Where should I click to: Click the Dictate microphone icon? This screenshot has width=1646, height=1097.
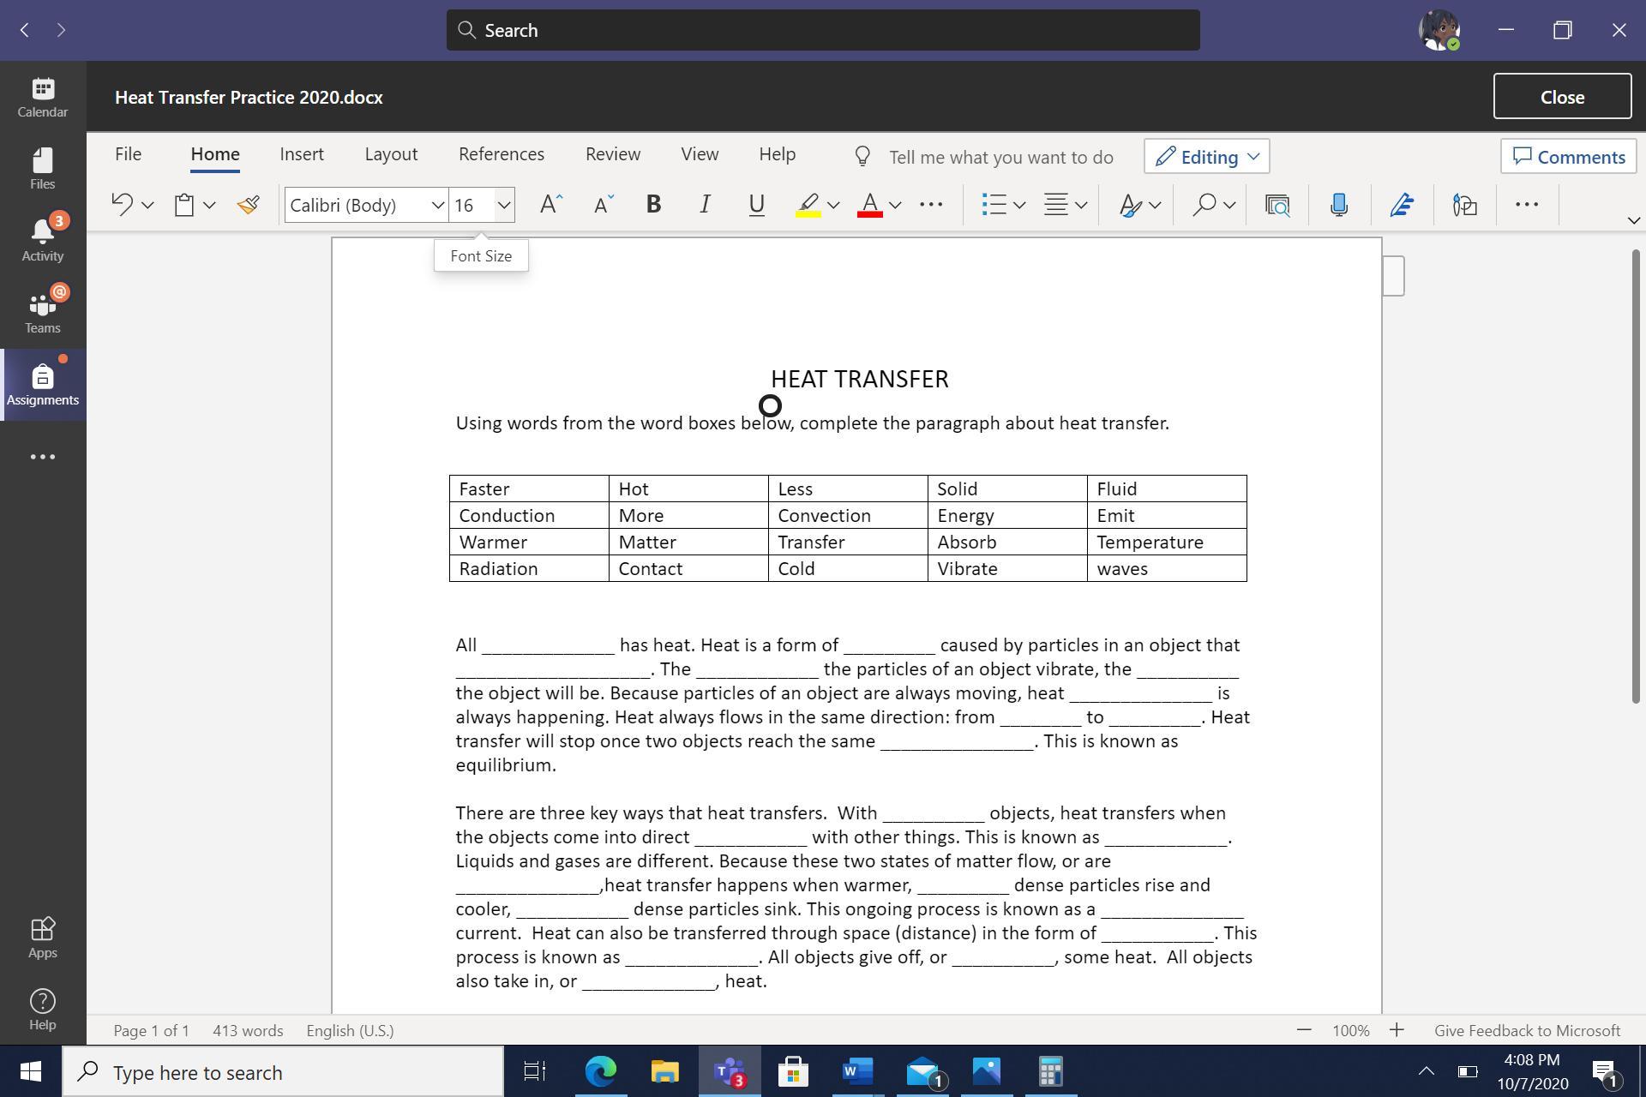[1338, 205]
